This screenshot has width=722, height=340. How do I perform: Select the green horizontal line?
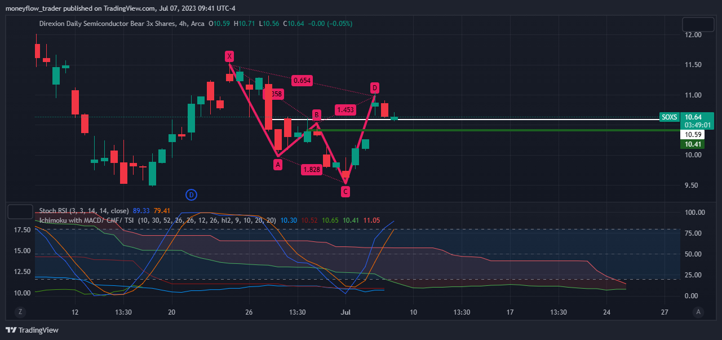click(495, 130)
